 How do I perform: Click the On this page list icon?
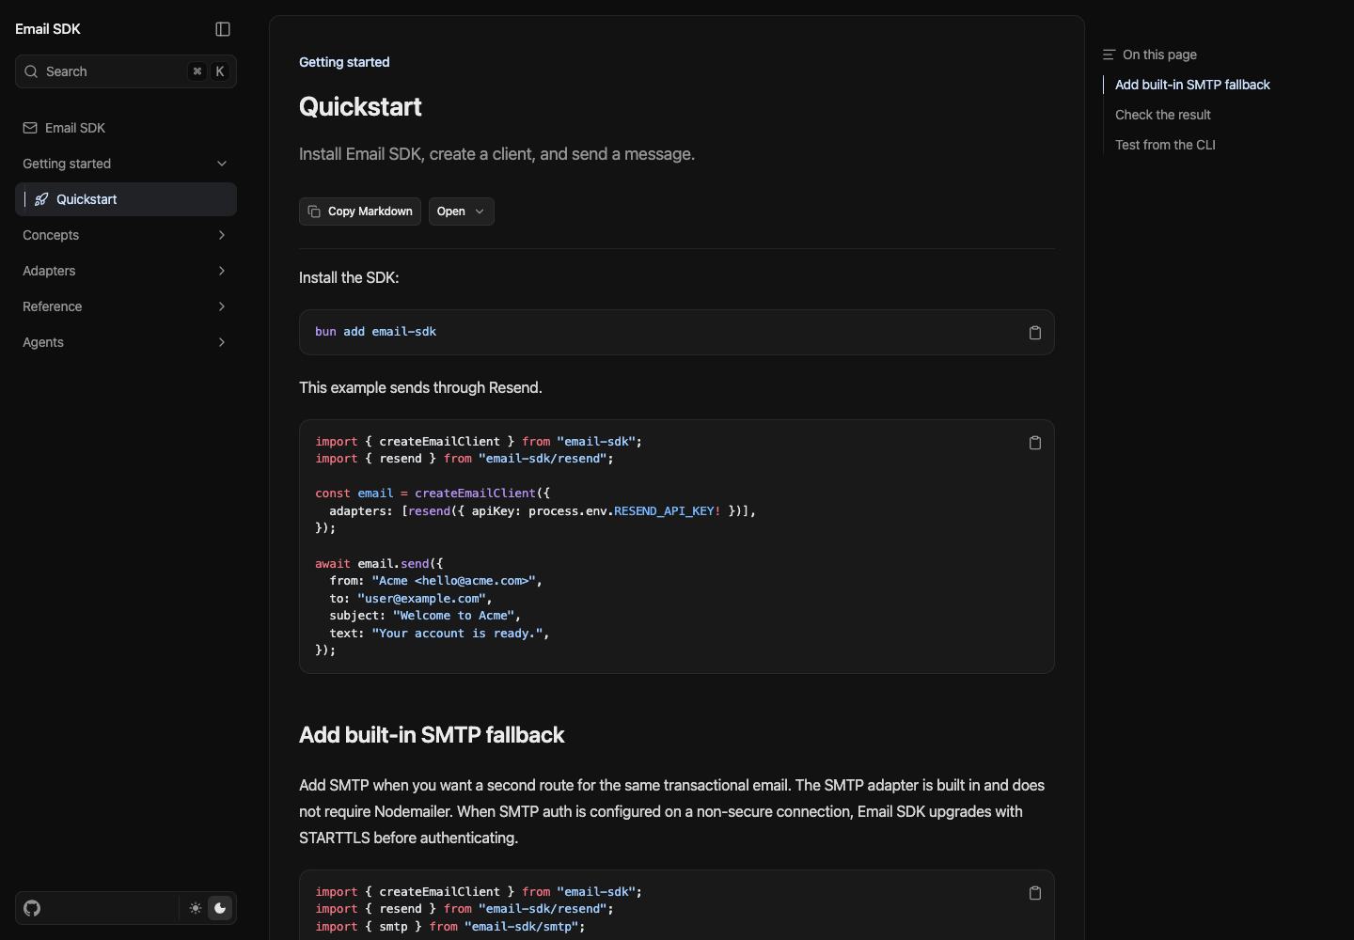click(1109, 55)
